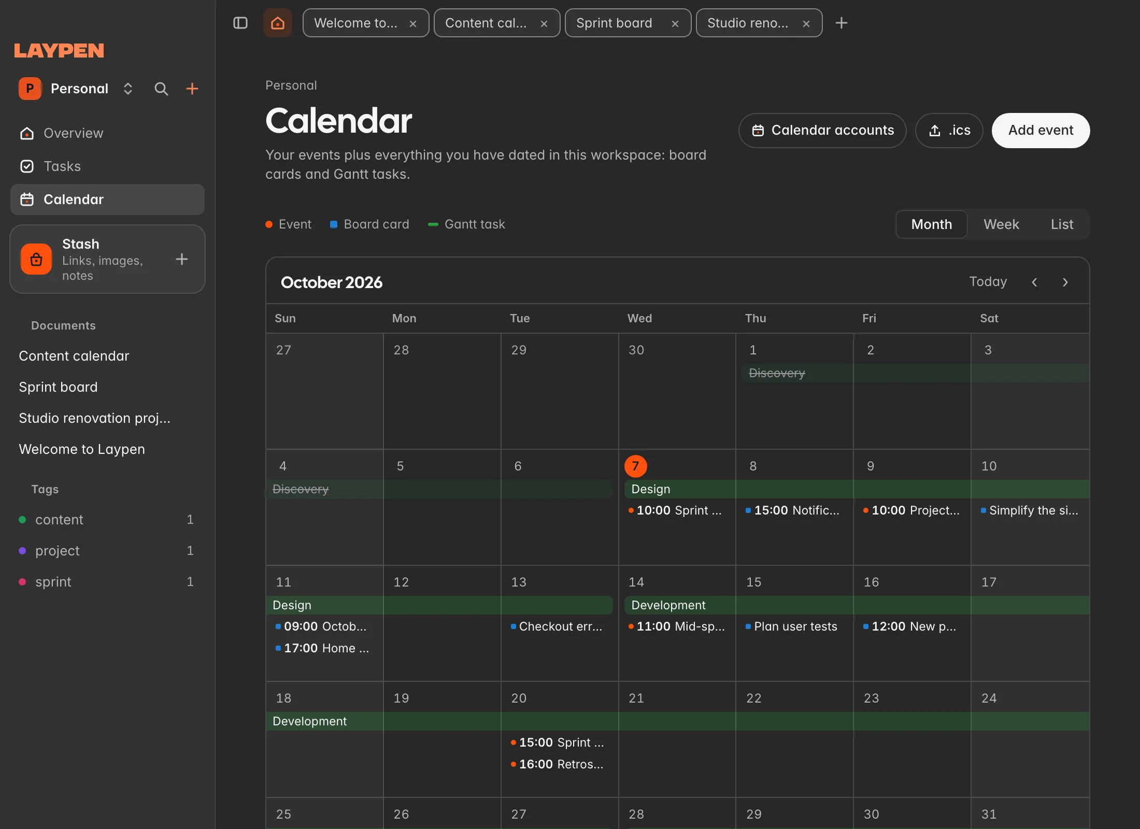Open search in the sidebar
The height and width of the screenshot is (829, 1140).
tap(161, 89)
